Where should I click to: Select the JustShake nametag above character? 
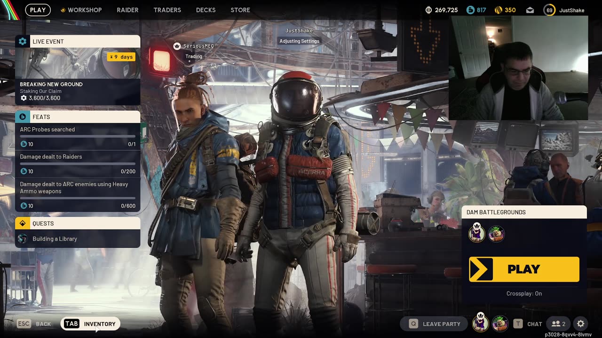coord(299,31)
